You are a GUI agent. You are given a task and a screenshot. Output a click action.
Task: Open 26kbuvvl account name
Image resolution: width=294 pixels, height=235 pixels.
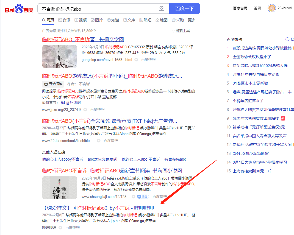[x=284, y=8]
